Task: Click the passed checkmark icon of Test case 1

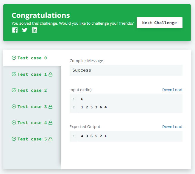Action: coord(14,74)
